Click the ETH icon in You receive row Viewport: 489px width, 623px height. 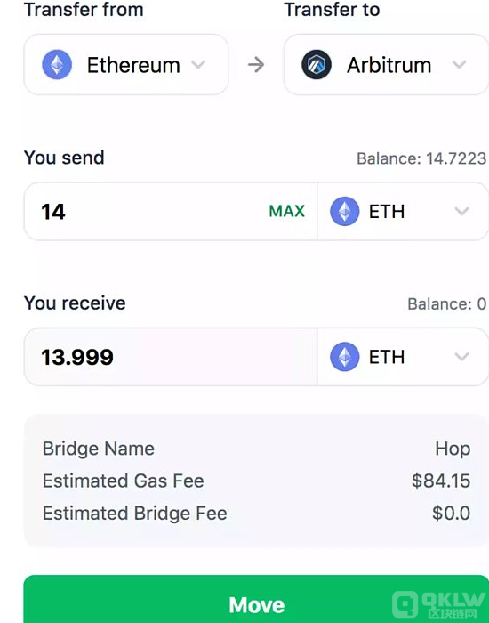(345, 357)
